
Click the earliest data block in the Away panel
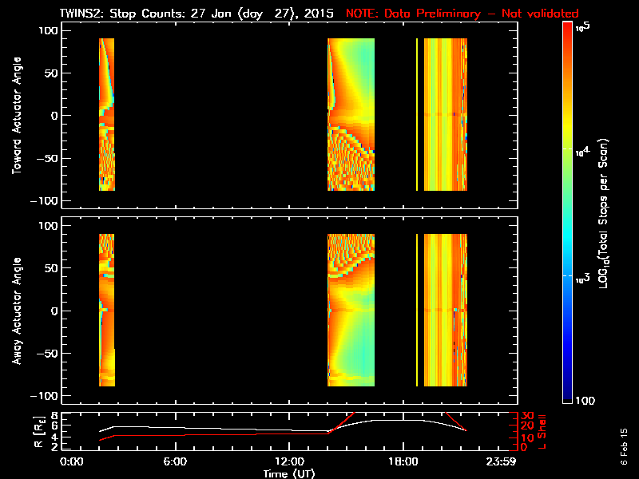click(x=107, y=310)
